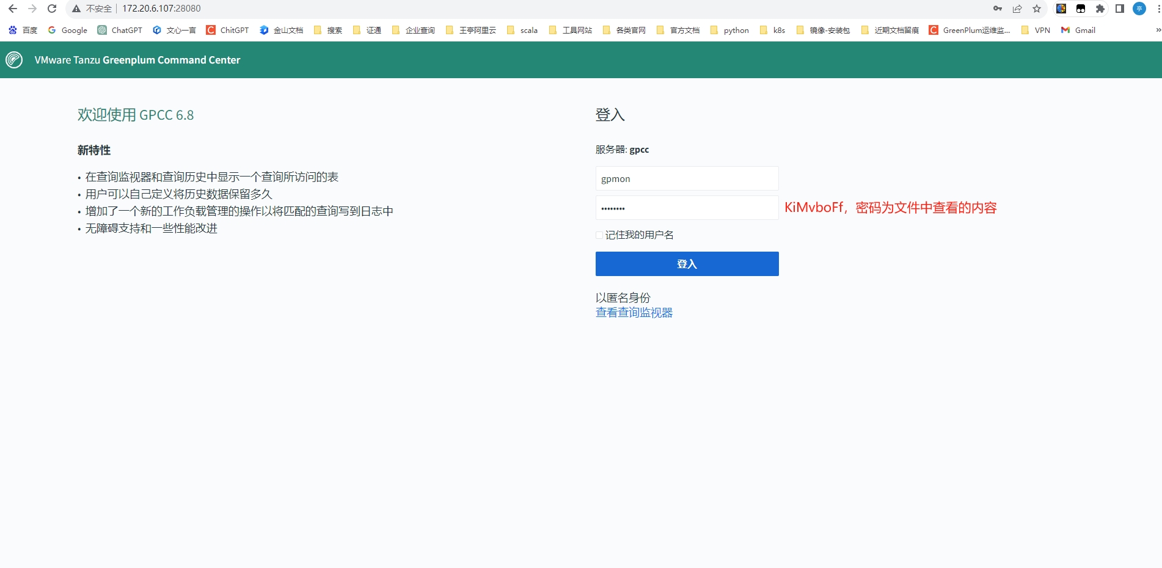
Task: Open the Chrome three-dot menu
Action: click(x=1157, y=9)
